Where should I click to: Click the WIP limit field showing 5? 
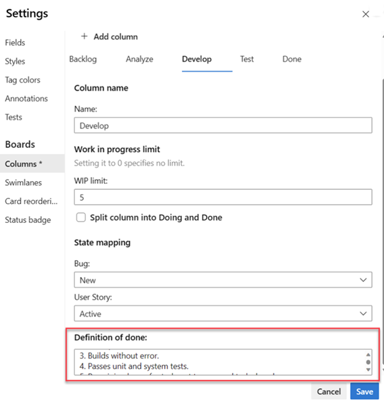pyautogui.click(x=223, y=197)
